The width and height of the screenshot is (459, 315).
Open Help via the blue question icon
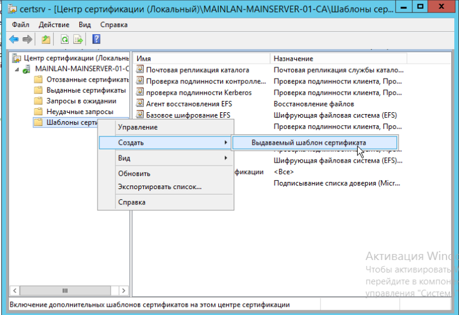pos(96,40)
